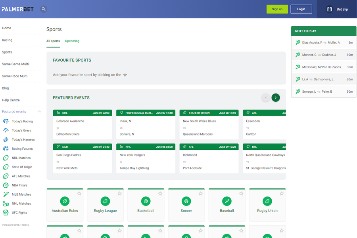Collapse the Featured events sidebar section
The height and width of the screenshot is (238, 357).
point(39,112)
